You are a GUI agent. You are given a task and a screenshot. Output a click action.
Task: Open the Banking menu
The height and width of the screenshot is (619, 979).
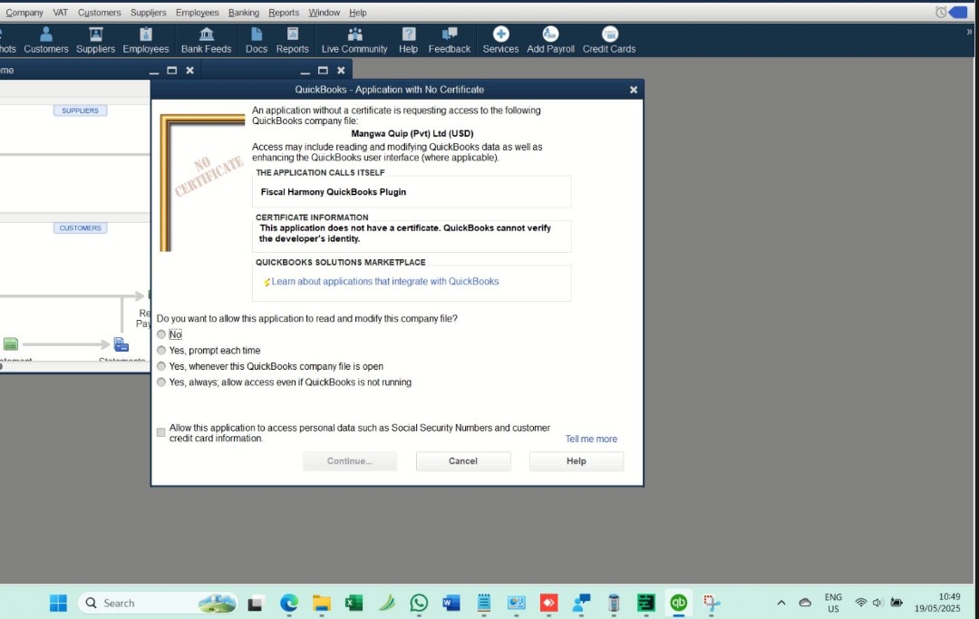[244, 13]
